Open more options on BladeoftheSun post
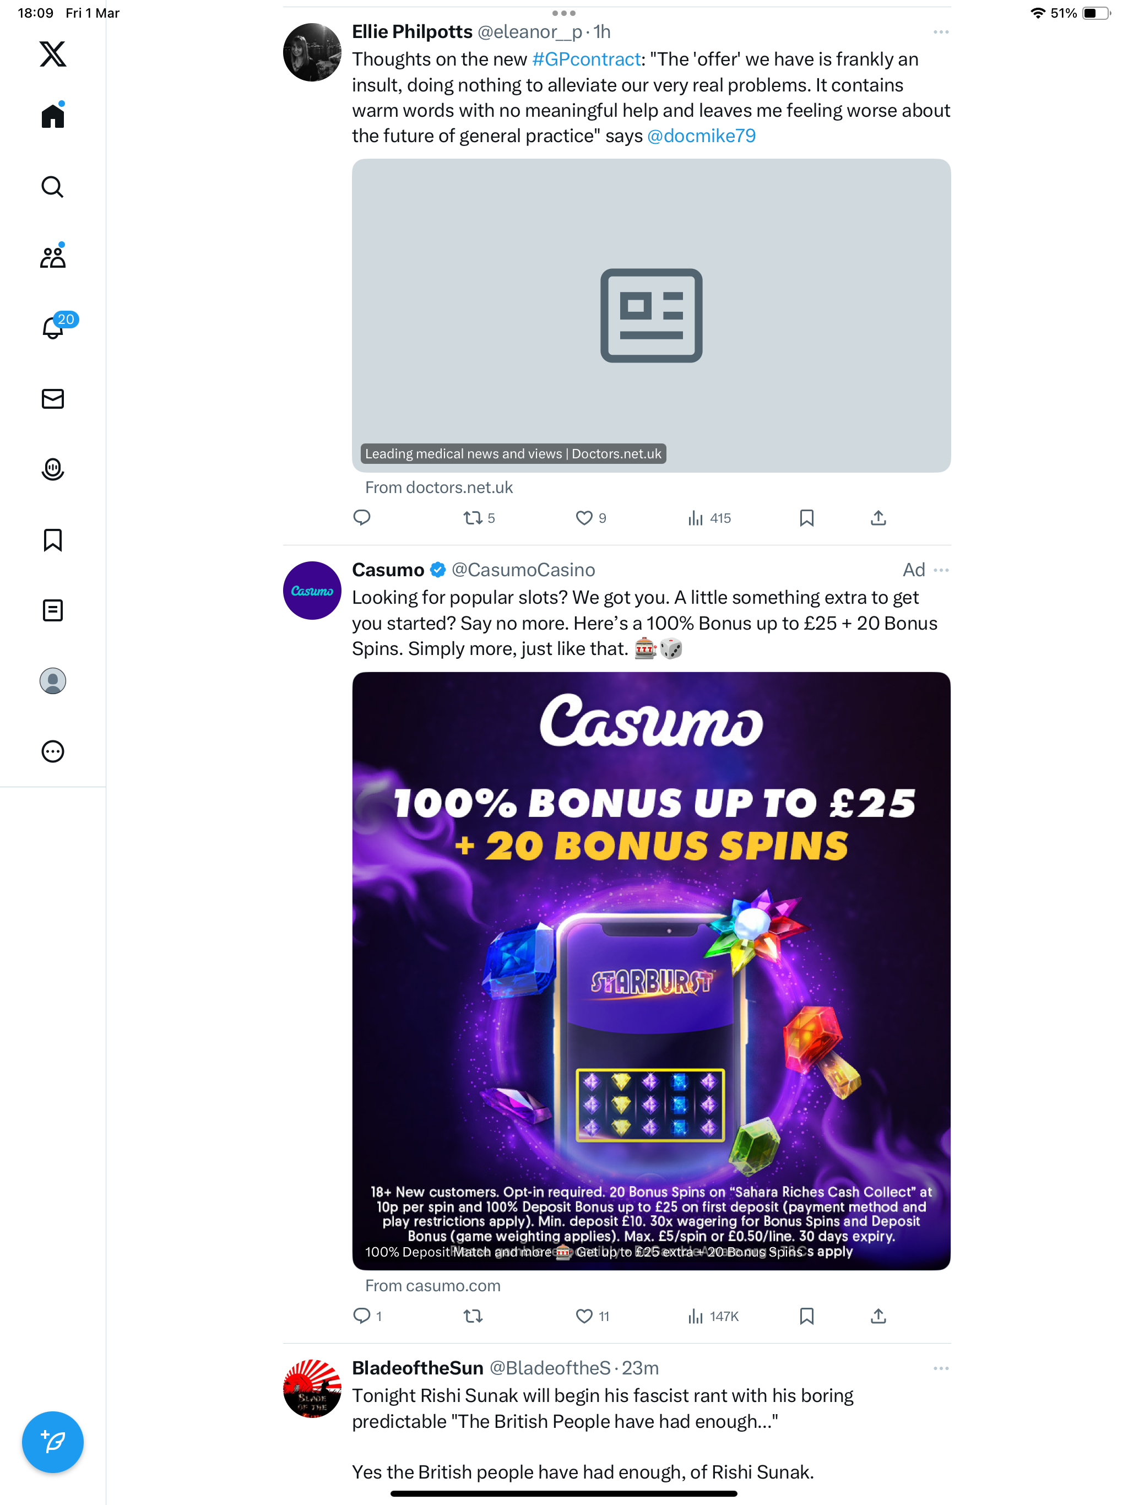 [941, 1368]
